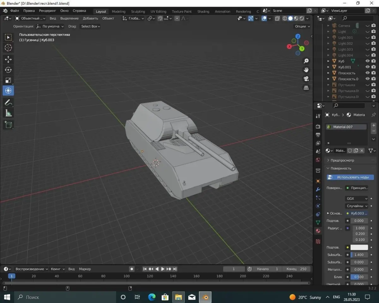The image size is (379, 303).
Task: Click the viewport zoom magnifier icon
Action: click(306, 61)
